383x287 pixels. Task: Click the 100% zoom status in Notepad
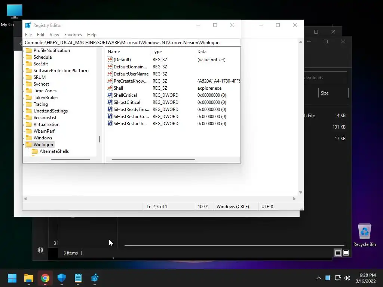pos(203,206)
